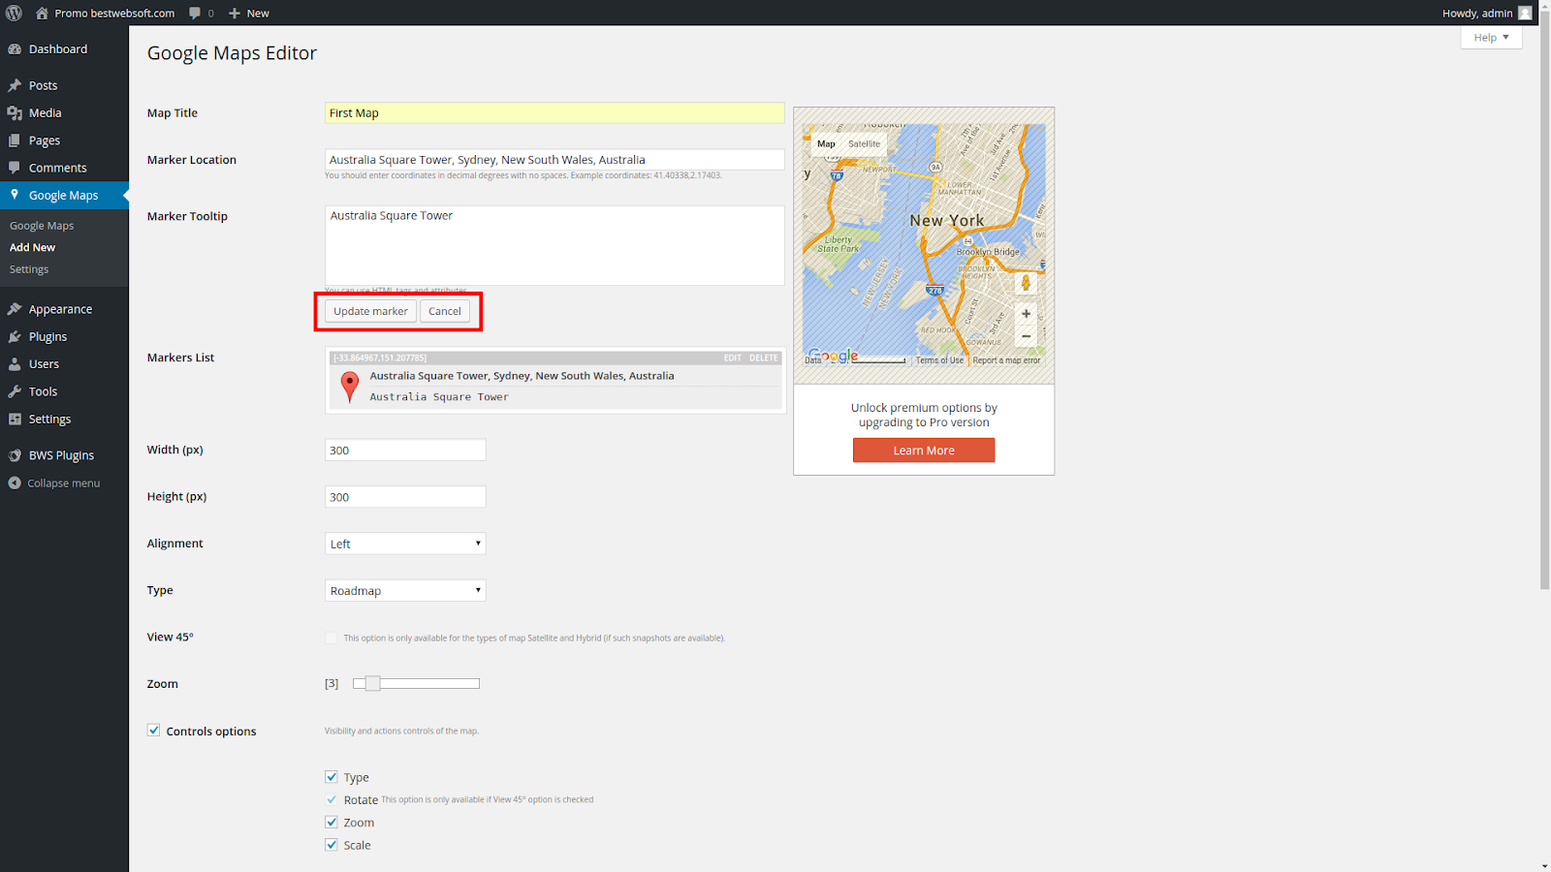Go to Google Maps submenu list

point(42,226)
